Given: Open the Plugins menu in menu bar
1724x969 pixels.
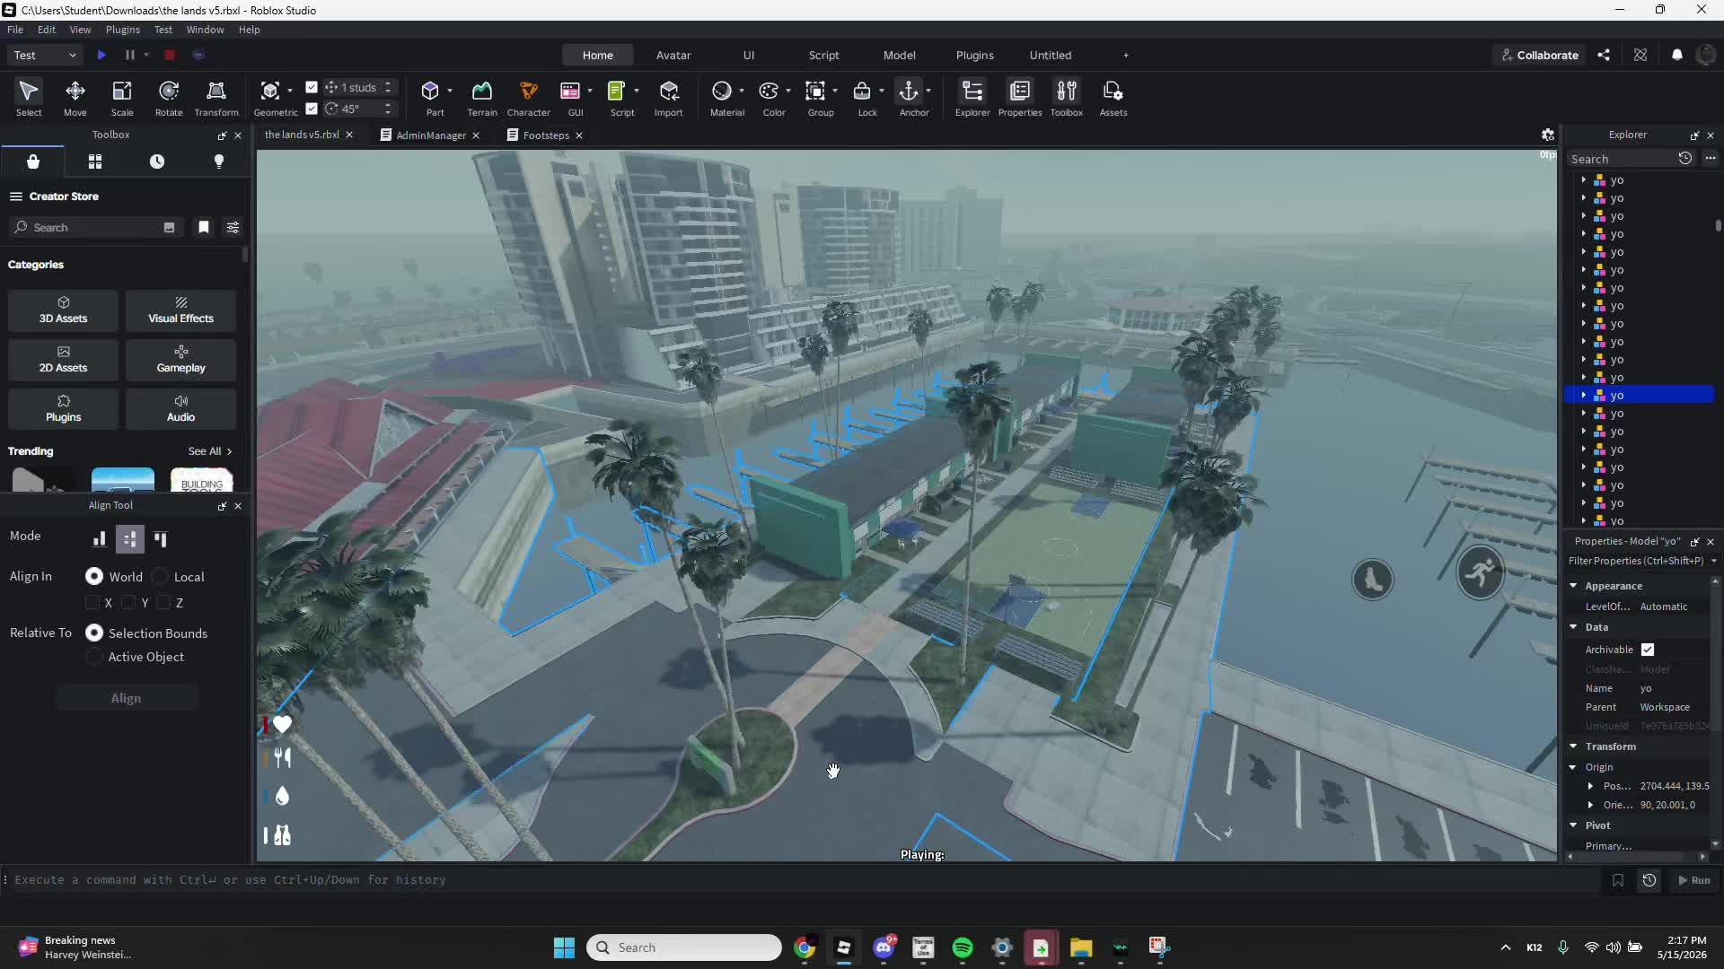Looking at the screenshot, I should (x=123, y=30).
